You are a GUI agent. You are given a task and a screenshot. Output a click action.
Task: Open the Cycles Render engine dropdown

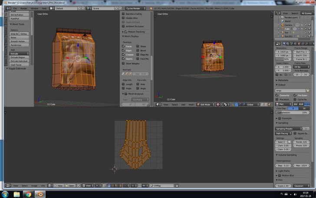[x=135, y=8]
